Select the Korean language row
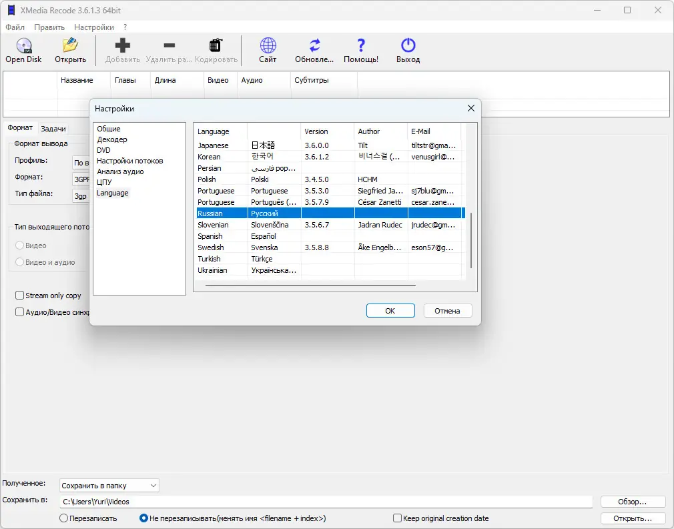This screenshot has height=529, width=674. pos(330,157)
